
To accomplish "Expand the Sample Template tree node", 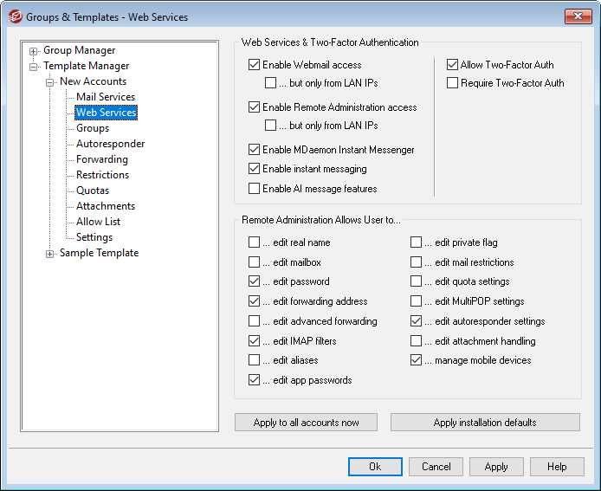I will click(50, 254).
